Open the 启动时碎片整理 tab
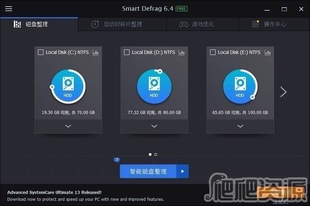This screenshot has width=310, height=206. click(x=122, y=24)
